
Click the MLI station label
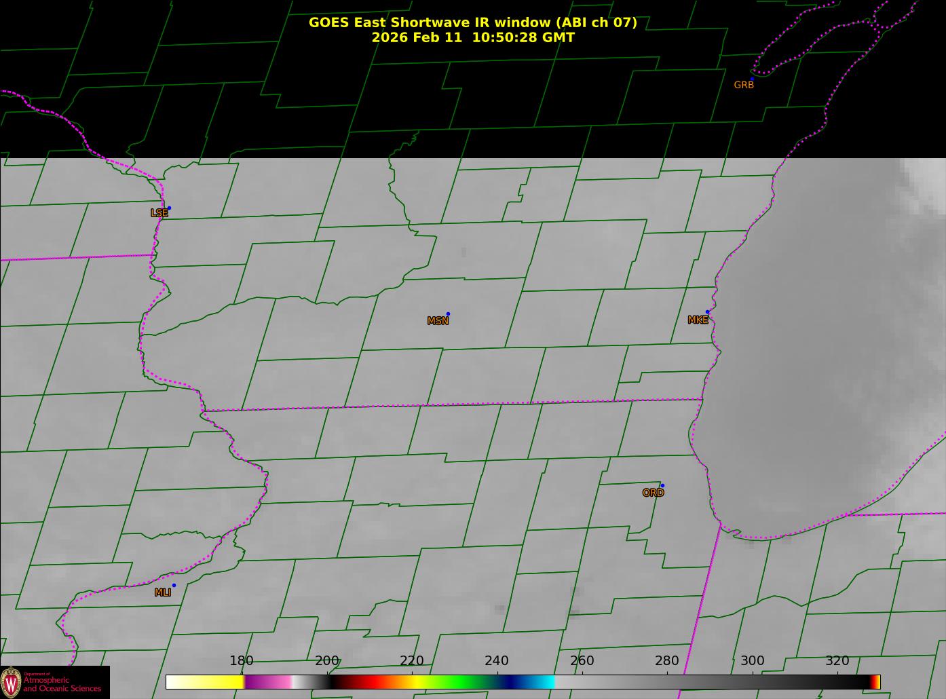click(x=163, y=592)
